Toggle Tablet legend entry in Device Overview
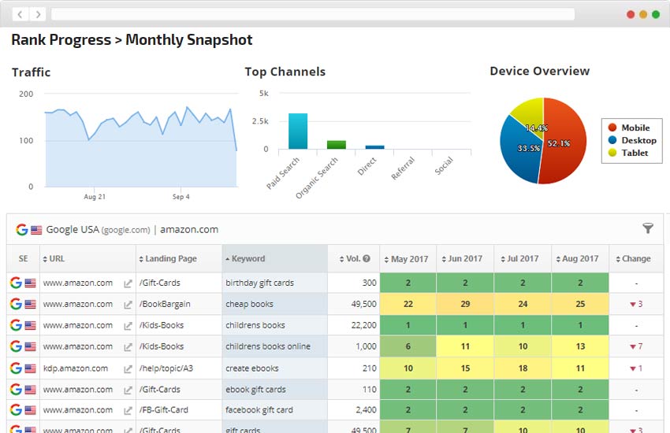Screen dimensions: 670x433 [x=631, y=153]
